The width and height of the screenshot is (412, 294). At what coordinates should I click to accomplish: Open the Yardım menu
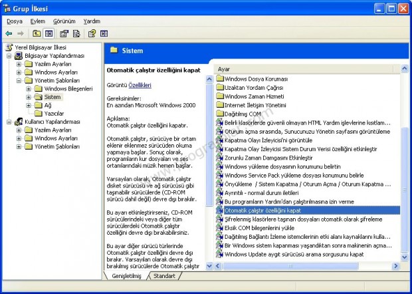92,21
